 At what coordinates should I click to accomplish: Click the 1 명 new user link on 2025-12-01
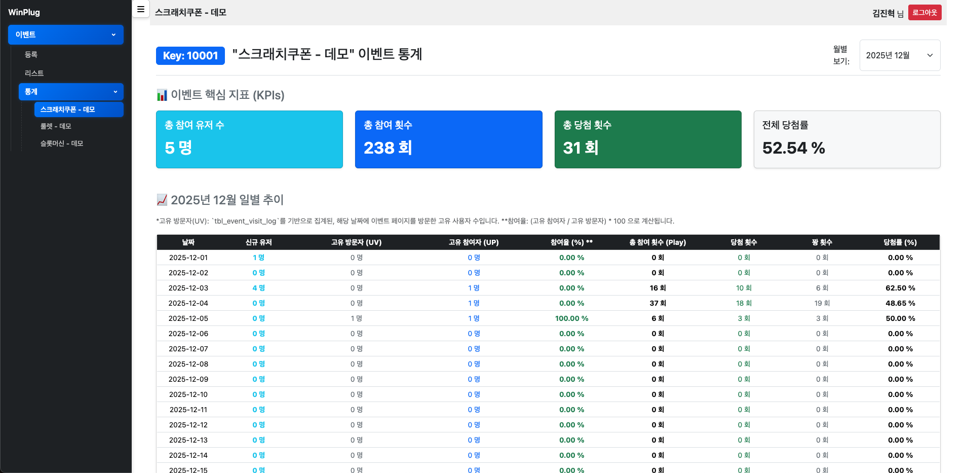(x=258, y=258)
